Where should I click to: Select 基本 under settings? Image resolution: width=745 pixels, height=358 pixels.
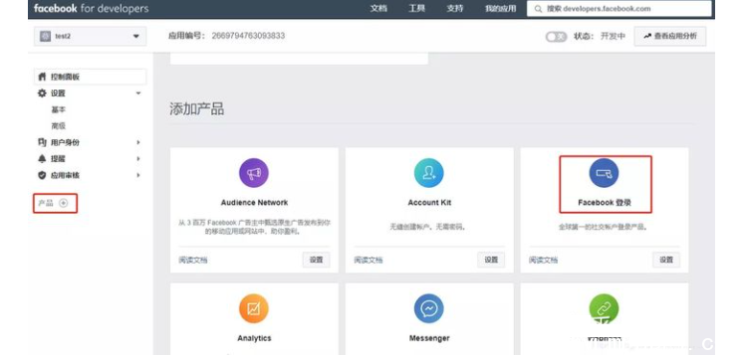click(59, 109)
